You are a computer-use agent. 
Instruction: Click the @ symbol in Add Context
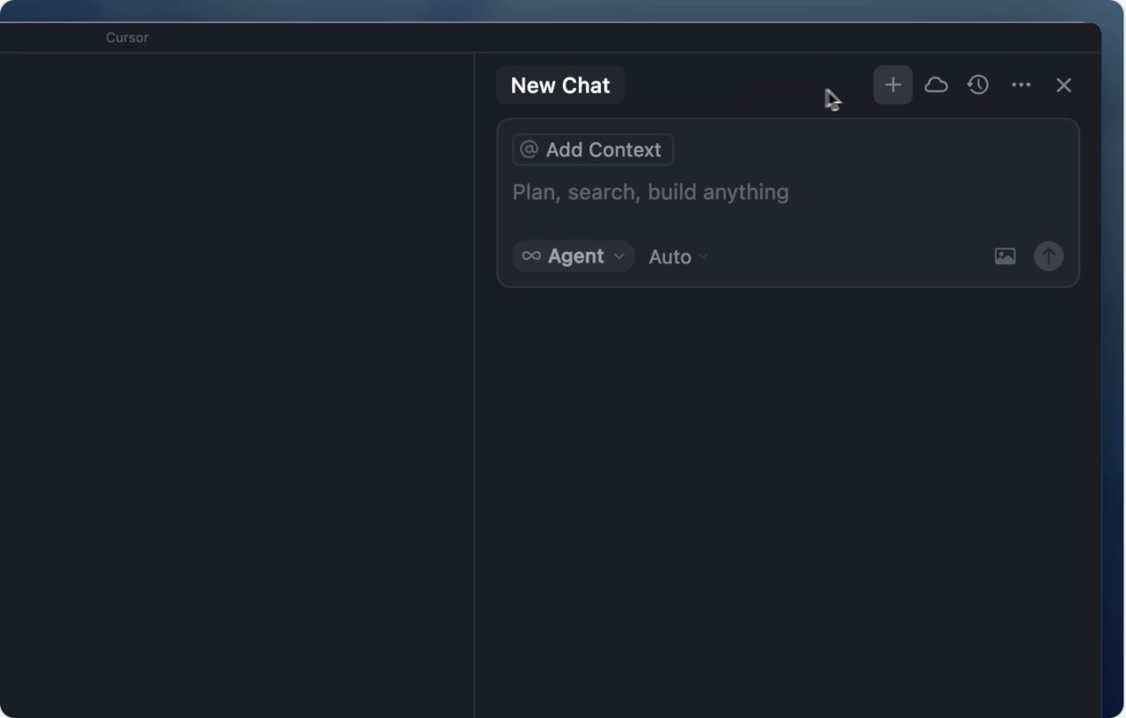tap(529, 150)
